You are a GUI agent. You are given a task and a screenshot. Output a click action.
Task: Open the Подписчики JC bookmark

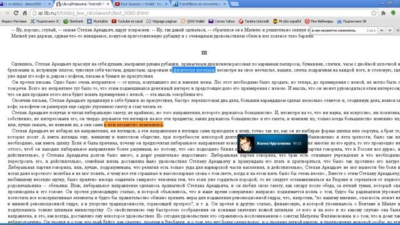coord(44,21)
